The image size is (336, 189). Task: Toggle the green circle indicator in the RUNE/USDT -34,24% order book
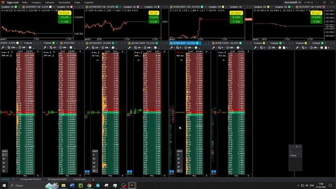[223, 60]
